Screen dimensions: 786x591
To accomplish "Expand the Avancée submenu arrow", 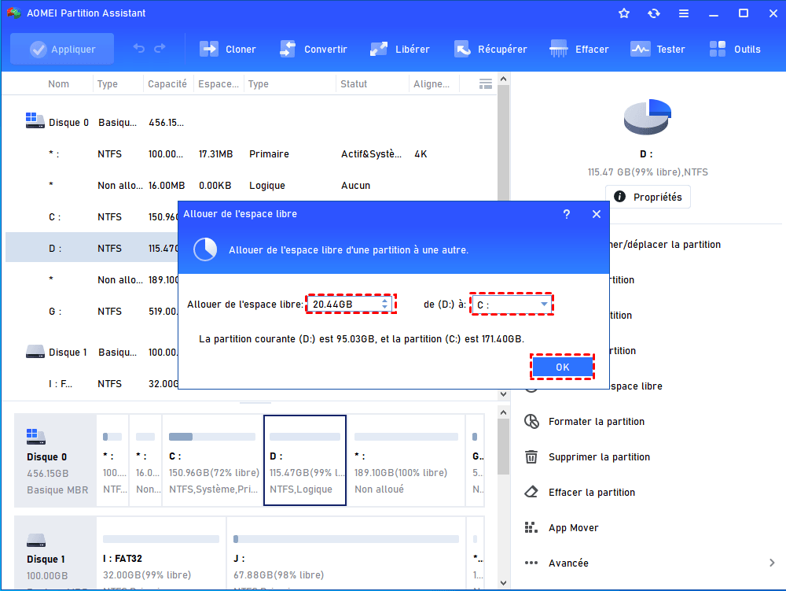I will click(x=771, y=563).
